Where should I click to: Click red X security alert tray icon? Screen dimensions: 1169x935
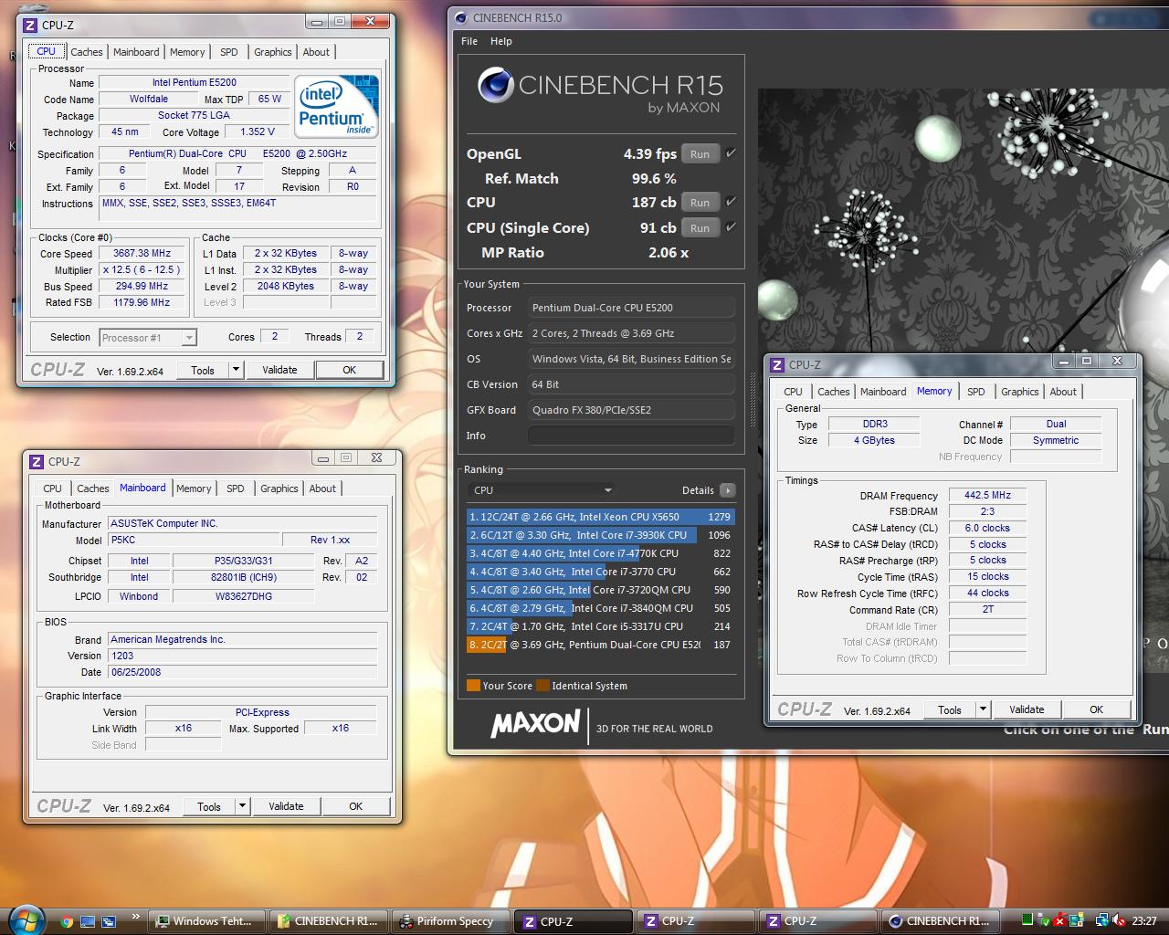point(1061,920)
